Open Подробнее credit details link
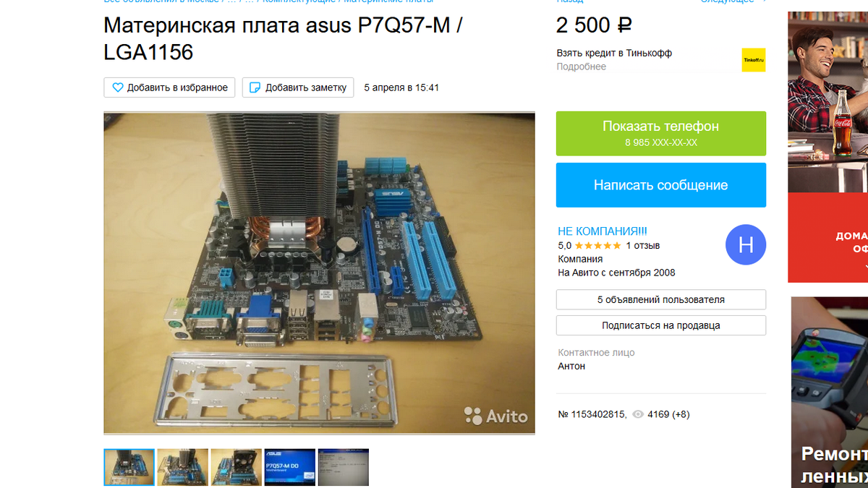 click(582, 67)
